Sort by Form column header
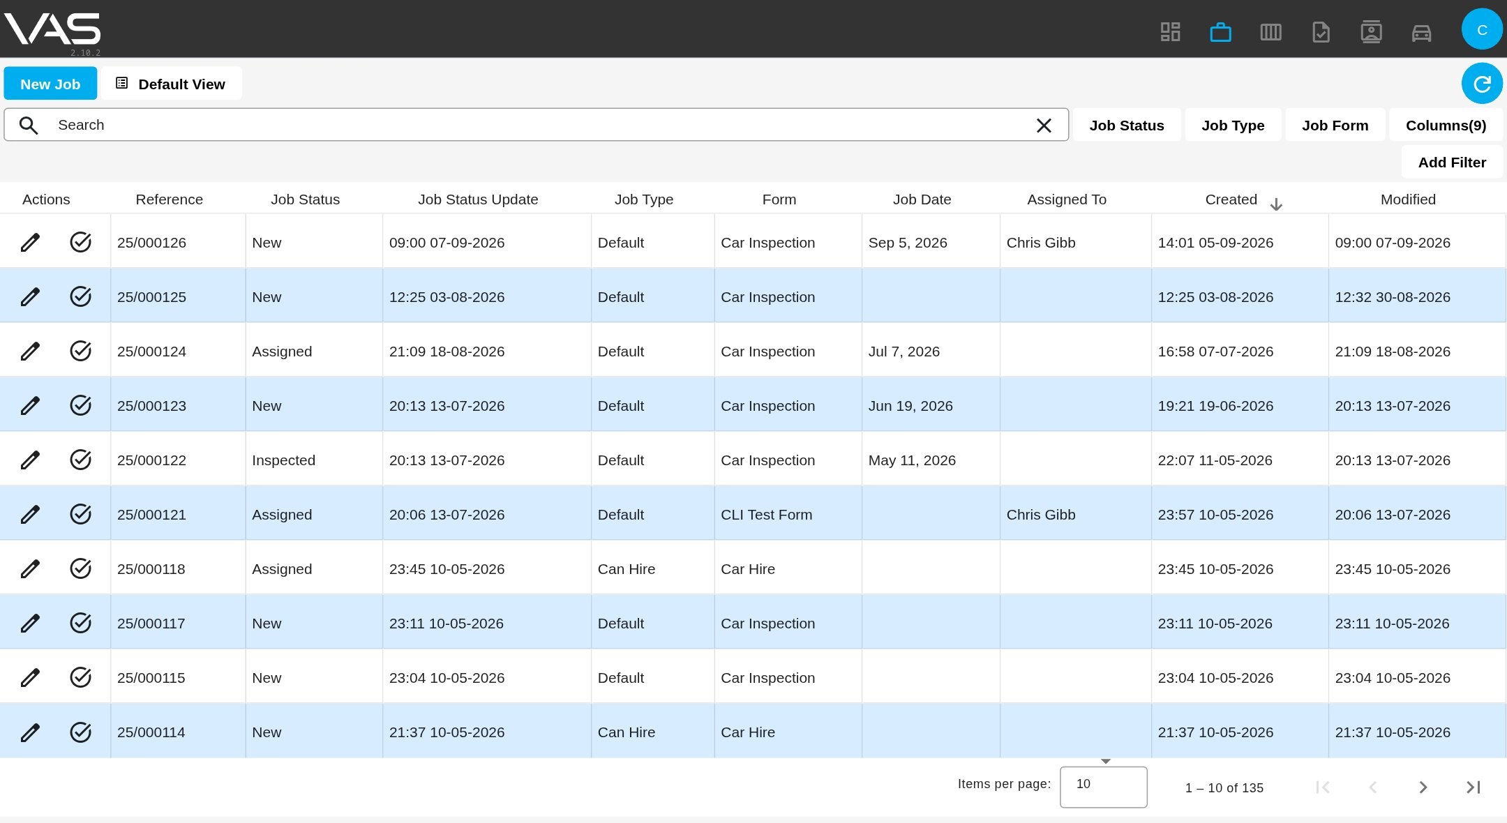 [x=779, y=199]
